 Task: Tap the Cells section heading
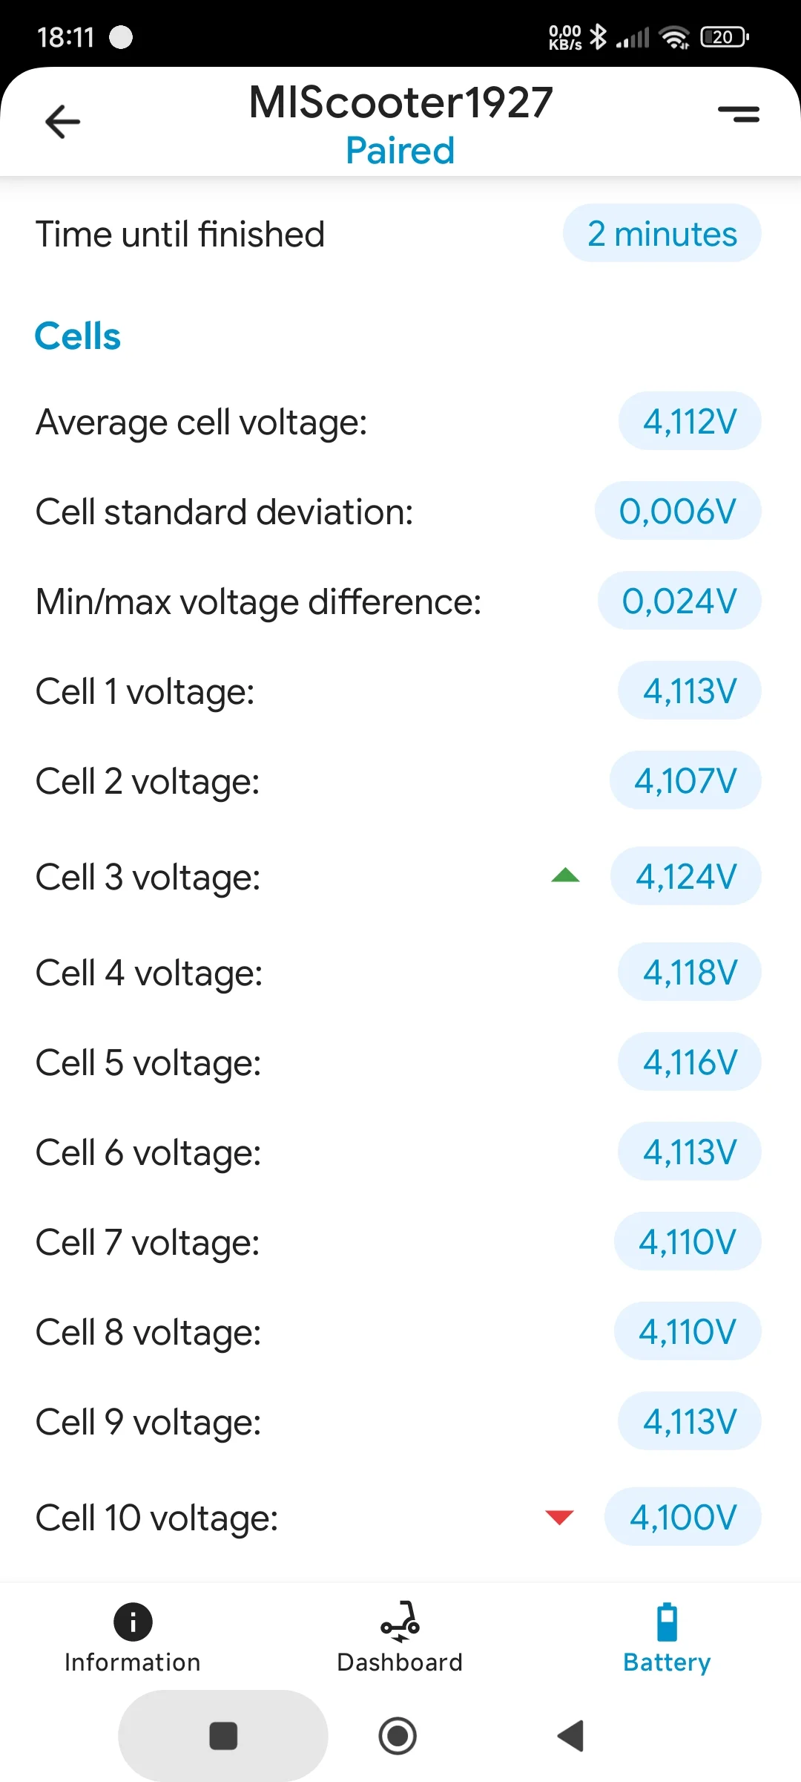click(78, 336)
